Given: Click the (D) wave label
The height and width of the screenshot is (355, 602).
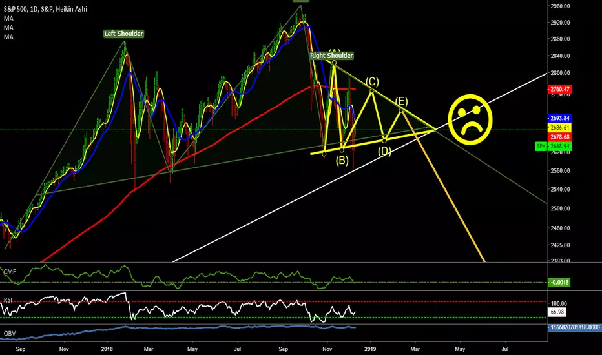Looking at the screenshot, I should click(x=384, y=151).
